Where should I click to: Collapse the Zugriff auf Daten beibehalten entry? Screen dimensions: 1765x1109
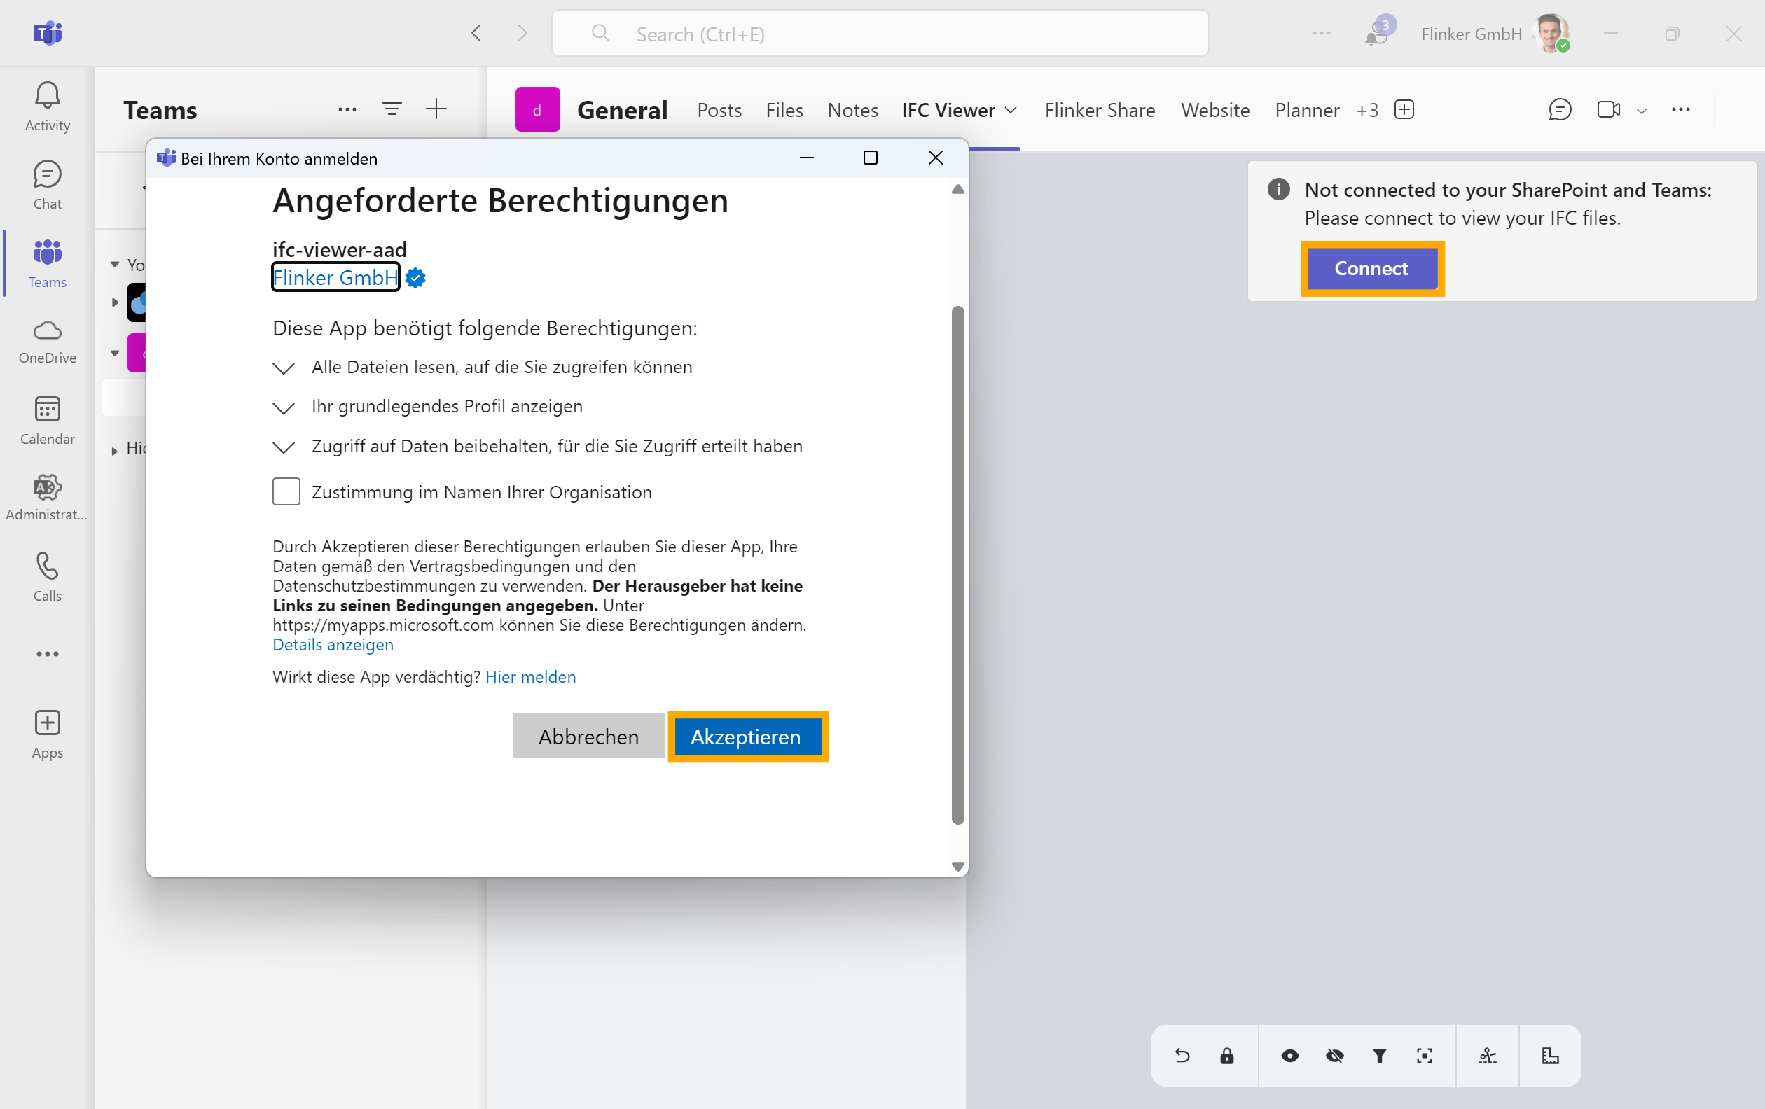click(x=282, y=446)
